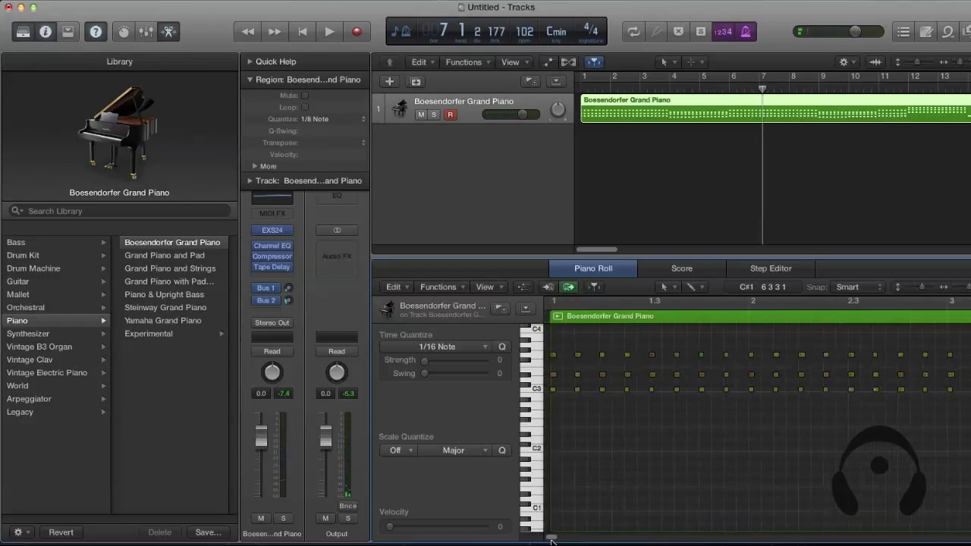Click the Search Library field
The width and height of the screenshot is (971, 546).
coord(119,211)
